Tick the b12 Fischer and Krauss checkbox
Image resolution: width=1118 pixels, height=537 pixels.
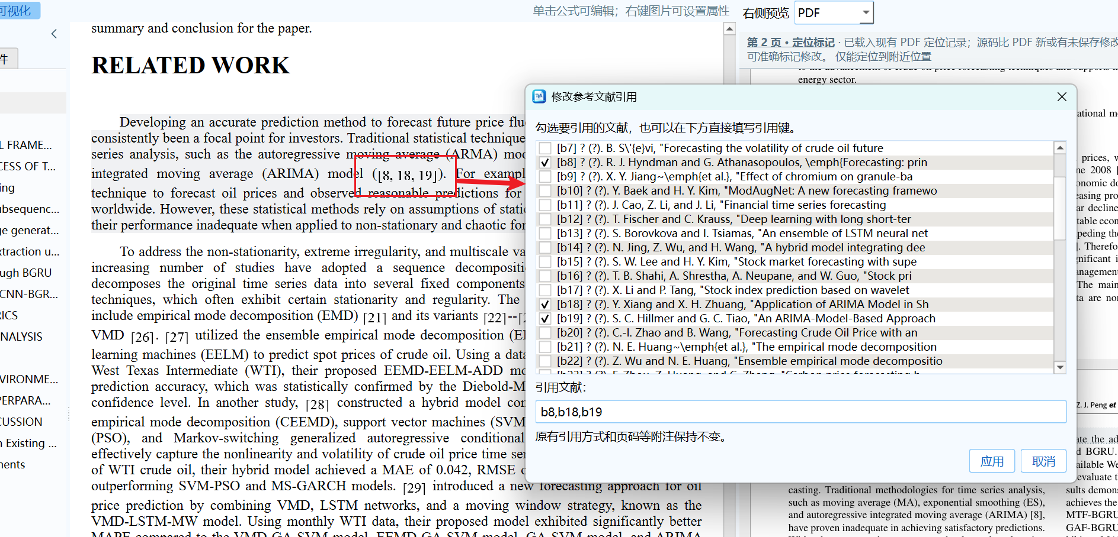click(545, 219)
